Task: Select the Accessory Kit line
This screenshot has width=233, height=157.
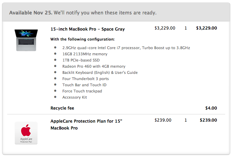Action: click(75, 97)
